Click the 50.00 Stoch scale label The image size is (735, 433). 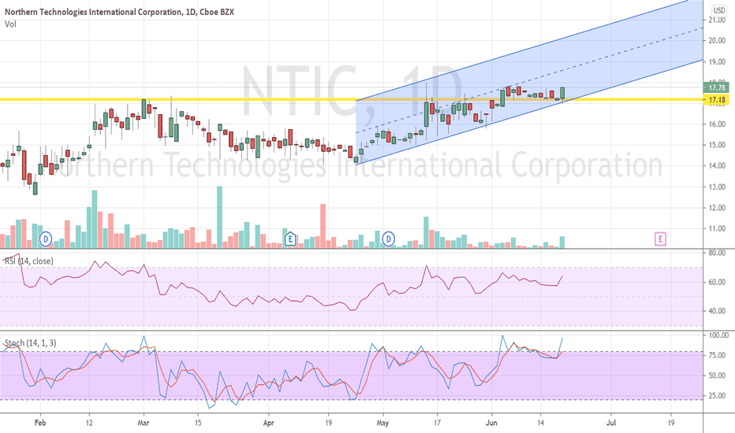coord(717,376)
